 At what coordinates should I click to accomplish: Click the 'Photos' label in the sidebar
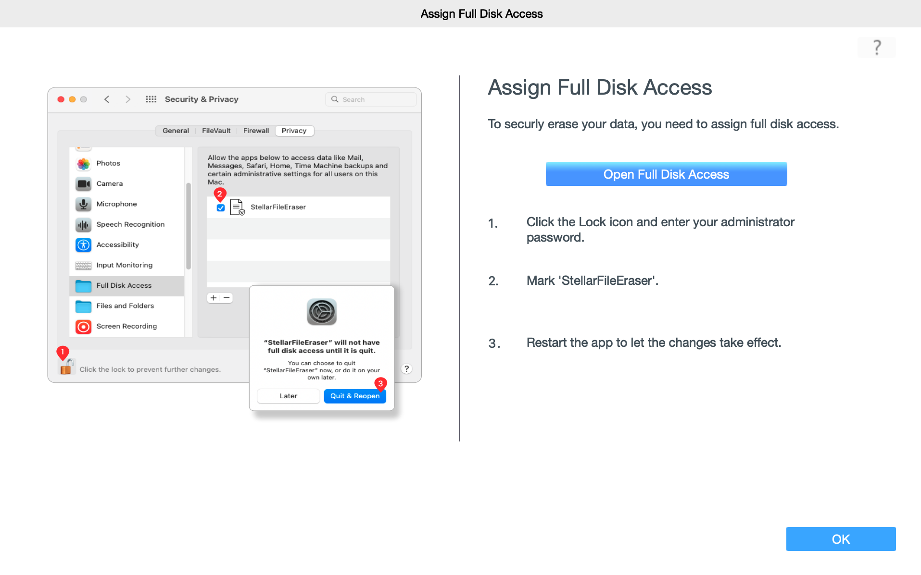[x=108, y=163]
